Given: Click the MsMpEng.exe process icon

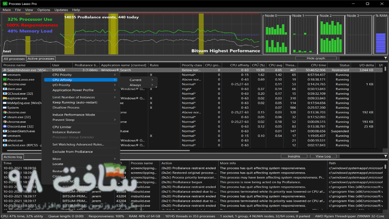Looking at the screenshot, I should tap(5, 103).
